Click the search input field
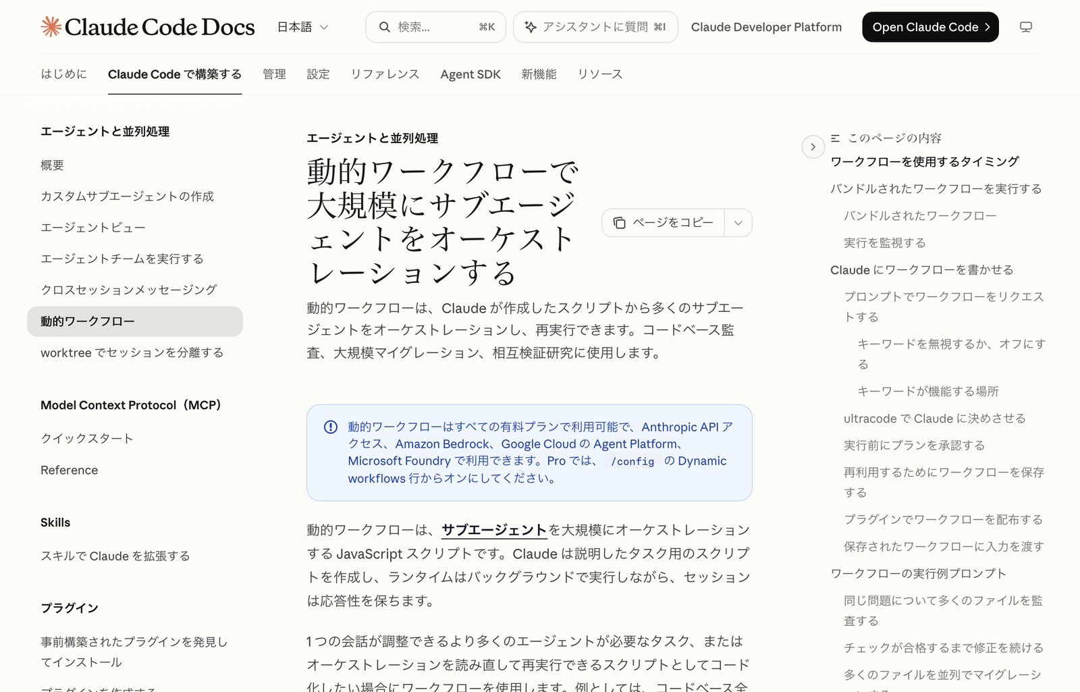Viewport: 1080px width, 692px height. [435, 27]
